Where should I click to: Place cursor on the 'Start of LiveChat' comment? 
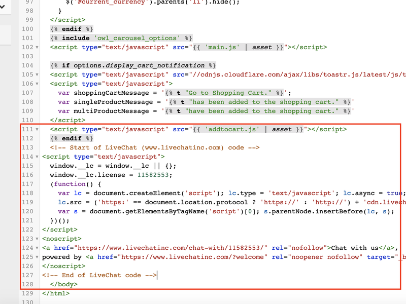click(x=155, y=147)
